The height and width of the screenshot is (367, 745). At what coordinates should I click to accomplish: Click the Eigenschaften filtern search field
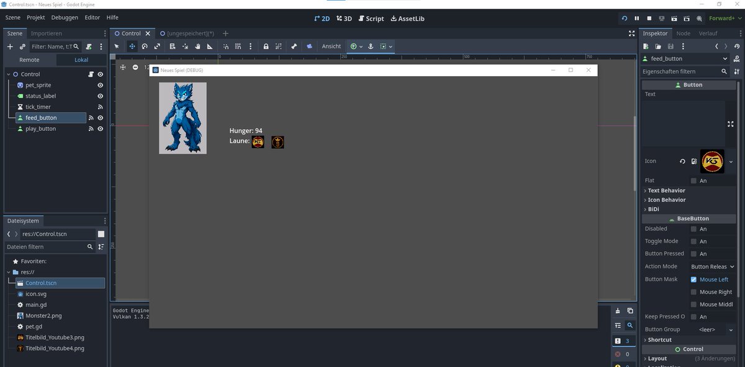(x=684, y=72)
